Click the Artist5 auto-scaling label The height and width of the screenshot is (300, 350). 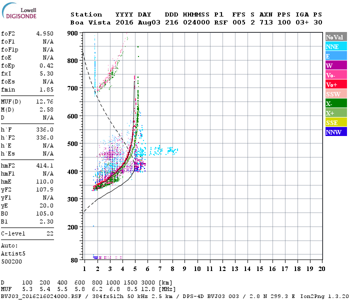click(x=13, y=254)
